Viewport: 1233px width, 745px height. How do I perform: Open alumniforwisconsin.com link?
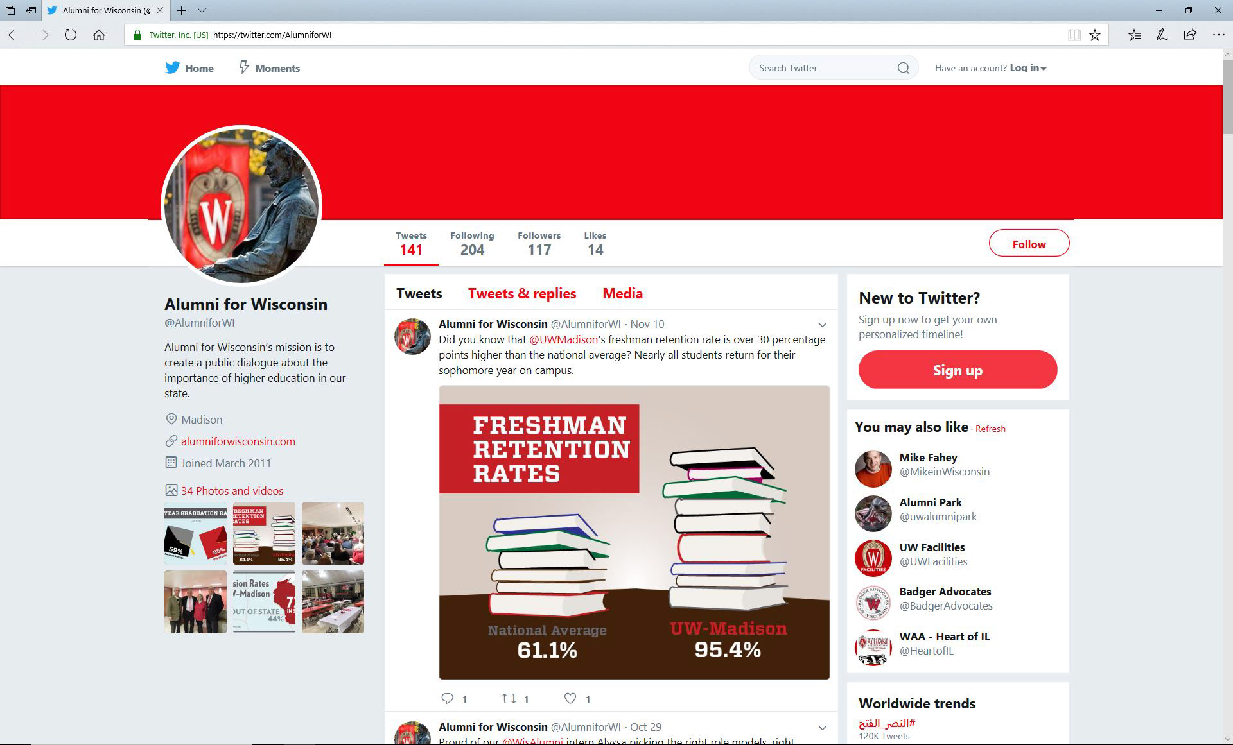pos(238,441)
